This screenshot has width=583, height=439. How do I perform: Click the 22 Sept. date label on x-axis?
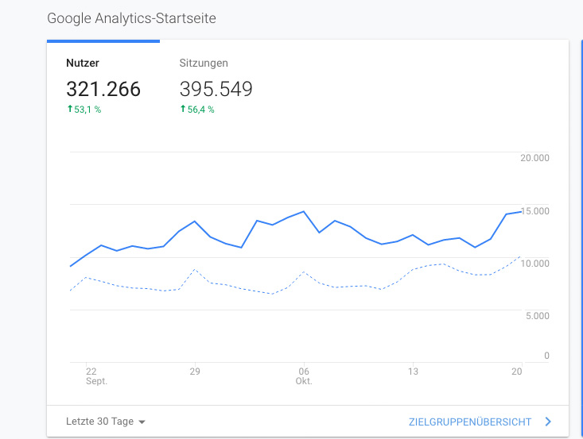96,376
